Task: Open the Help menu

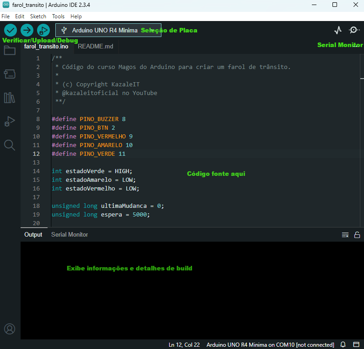Action: [x=76, y=16]
